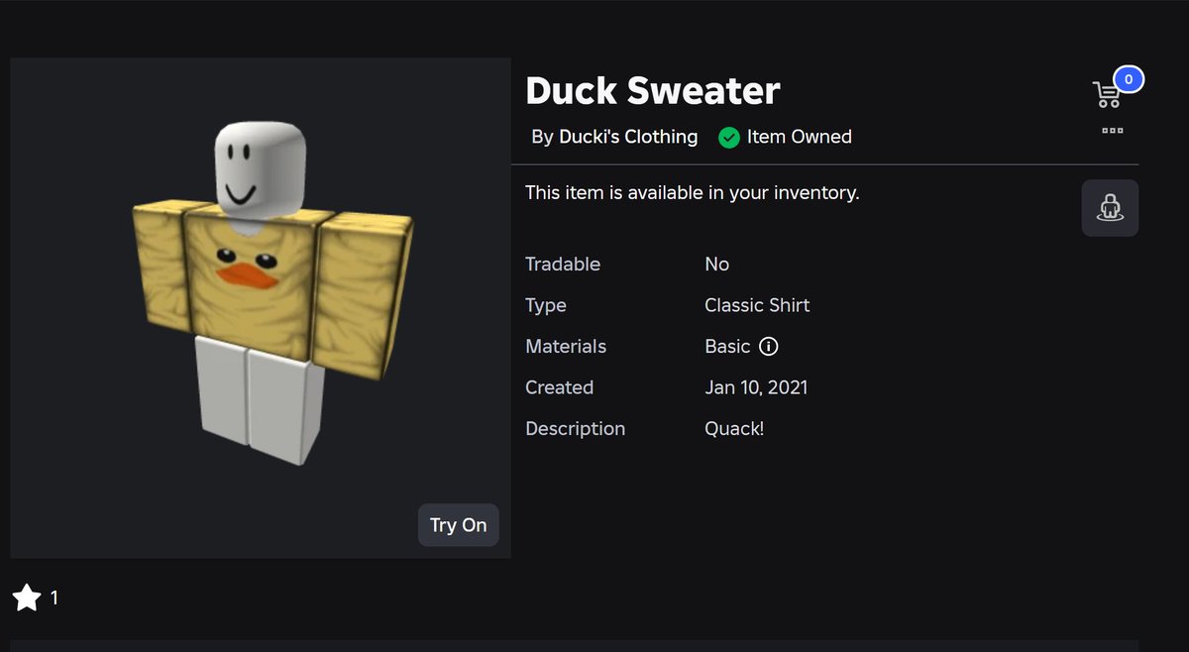Click the avatar's smiling head in preview
Image resolution: width=1189 pixels, height=652 pixels.
[x=259, y=166]
